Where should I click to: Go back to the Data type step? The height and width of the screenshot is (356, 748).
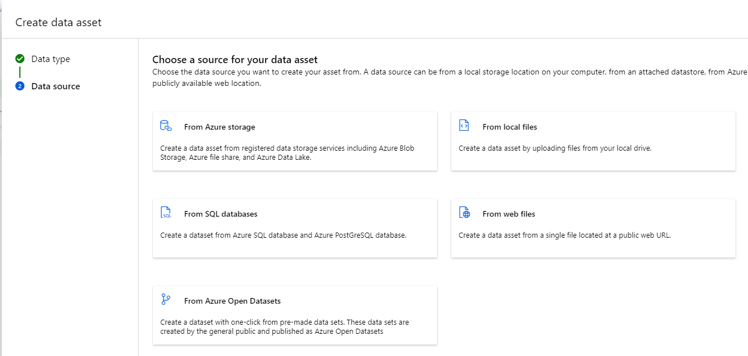pos(51,59)
